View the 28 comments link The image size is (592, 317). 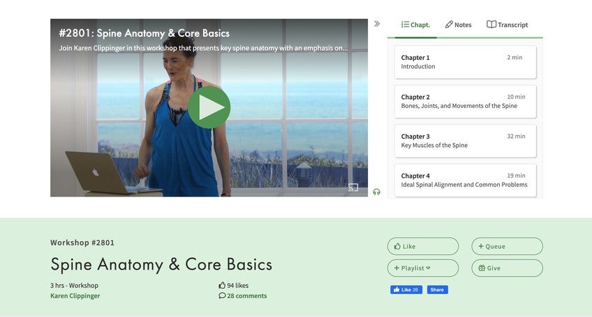243,296
